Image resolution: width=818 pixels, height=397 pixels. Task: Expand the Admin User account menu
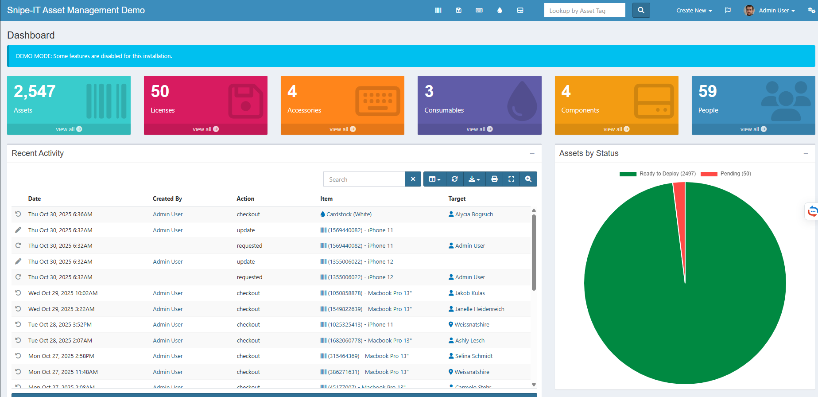point(776,10)
